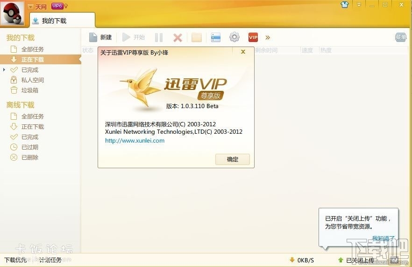Click the 离线下载 section heading

pos(21,105)
